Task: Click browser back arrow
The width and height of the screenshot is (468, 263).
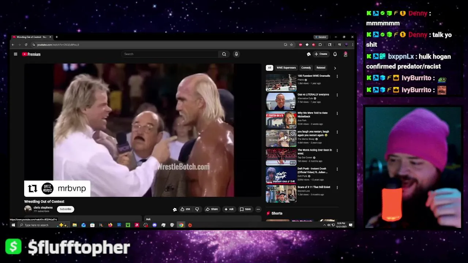Action: tap(13, 45)
